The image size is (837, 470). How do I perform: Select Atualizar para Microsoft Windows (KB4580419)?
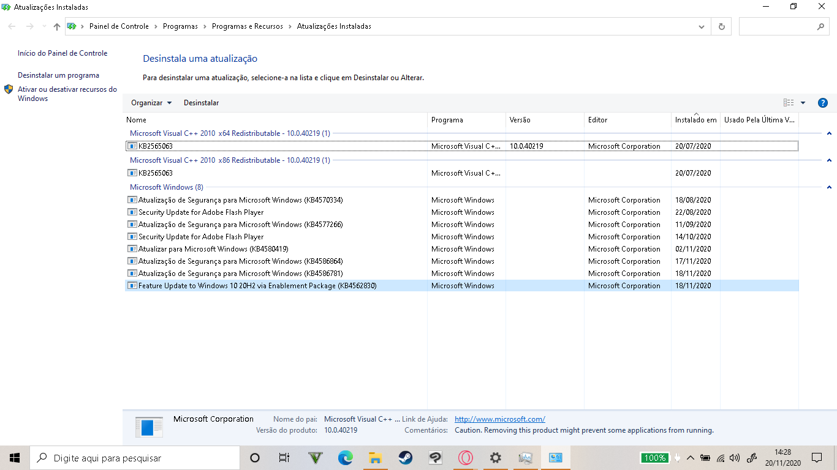461,249
